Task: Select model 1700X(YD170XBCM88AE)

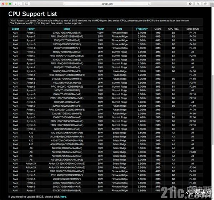Action: tap(67, 60)
